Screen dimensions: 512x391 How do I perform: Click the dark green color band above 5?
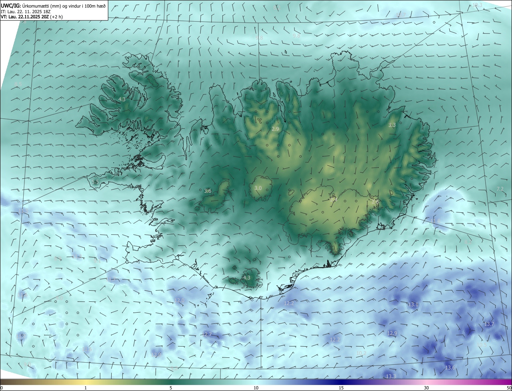pos(171,382)
